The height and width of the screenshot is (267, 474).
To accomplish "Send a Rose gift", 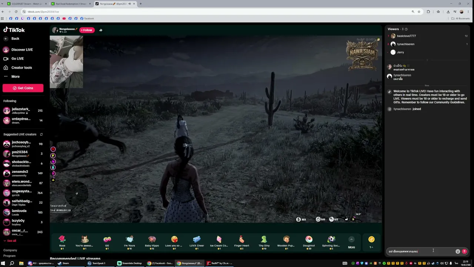I will click(x=62, y=241).
